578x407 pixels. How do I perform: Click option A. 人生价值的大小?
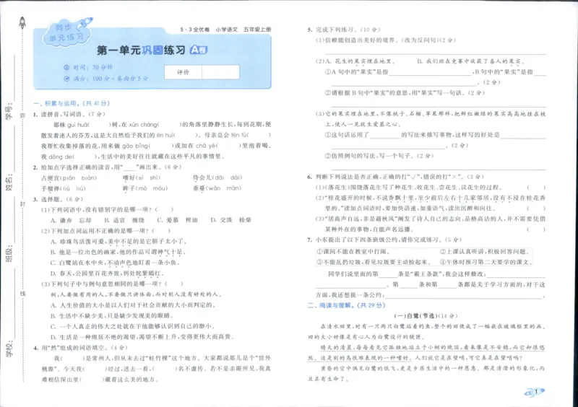pyautogui.click(x=133, y=305)
